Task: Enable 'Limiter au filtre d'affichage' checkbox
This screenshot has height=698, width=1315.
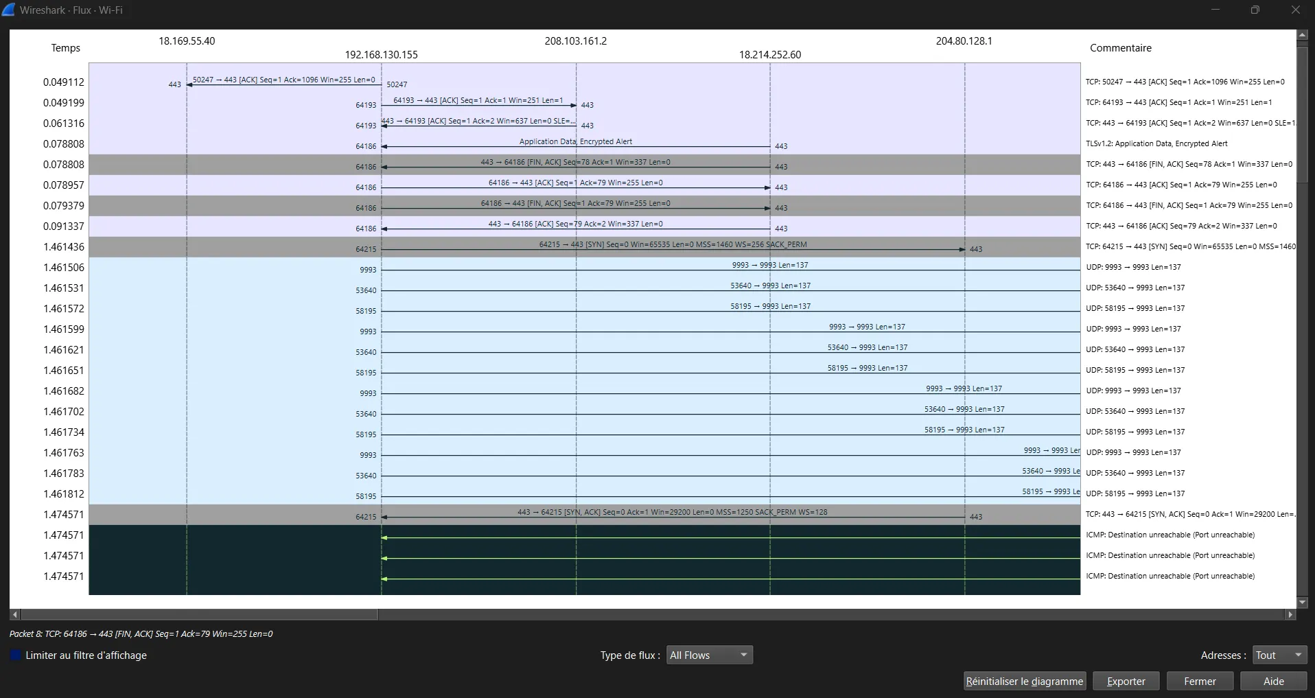Action: (16, 655)
